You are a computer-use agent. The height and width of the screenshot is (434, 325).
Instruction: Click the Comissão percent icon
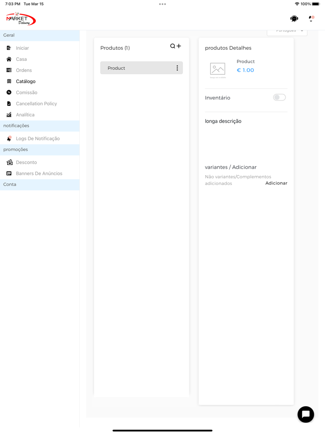coord(9,92)
